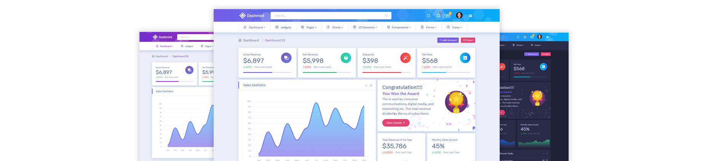Click Add Account button in center dashboard
This screenshot has width=724, height=161.
(x=448, y=40)
